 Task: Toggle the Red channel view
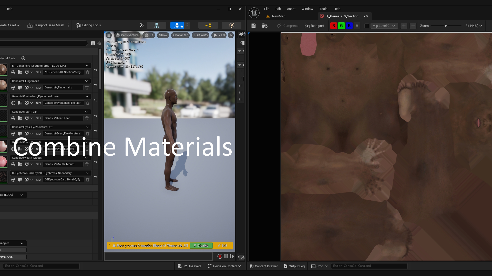click(334, 26)
